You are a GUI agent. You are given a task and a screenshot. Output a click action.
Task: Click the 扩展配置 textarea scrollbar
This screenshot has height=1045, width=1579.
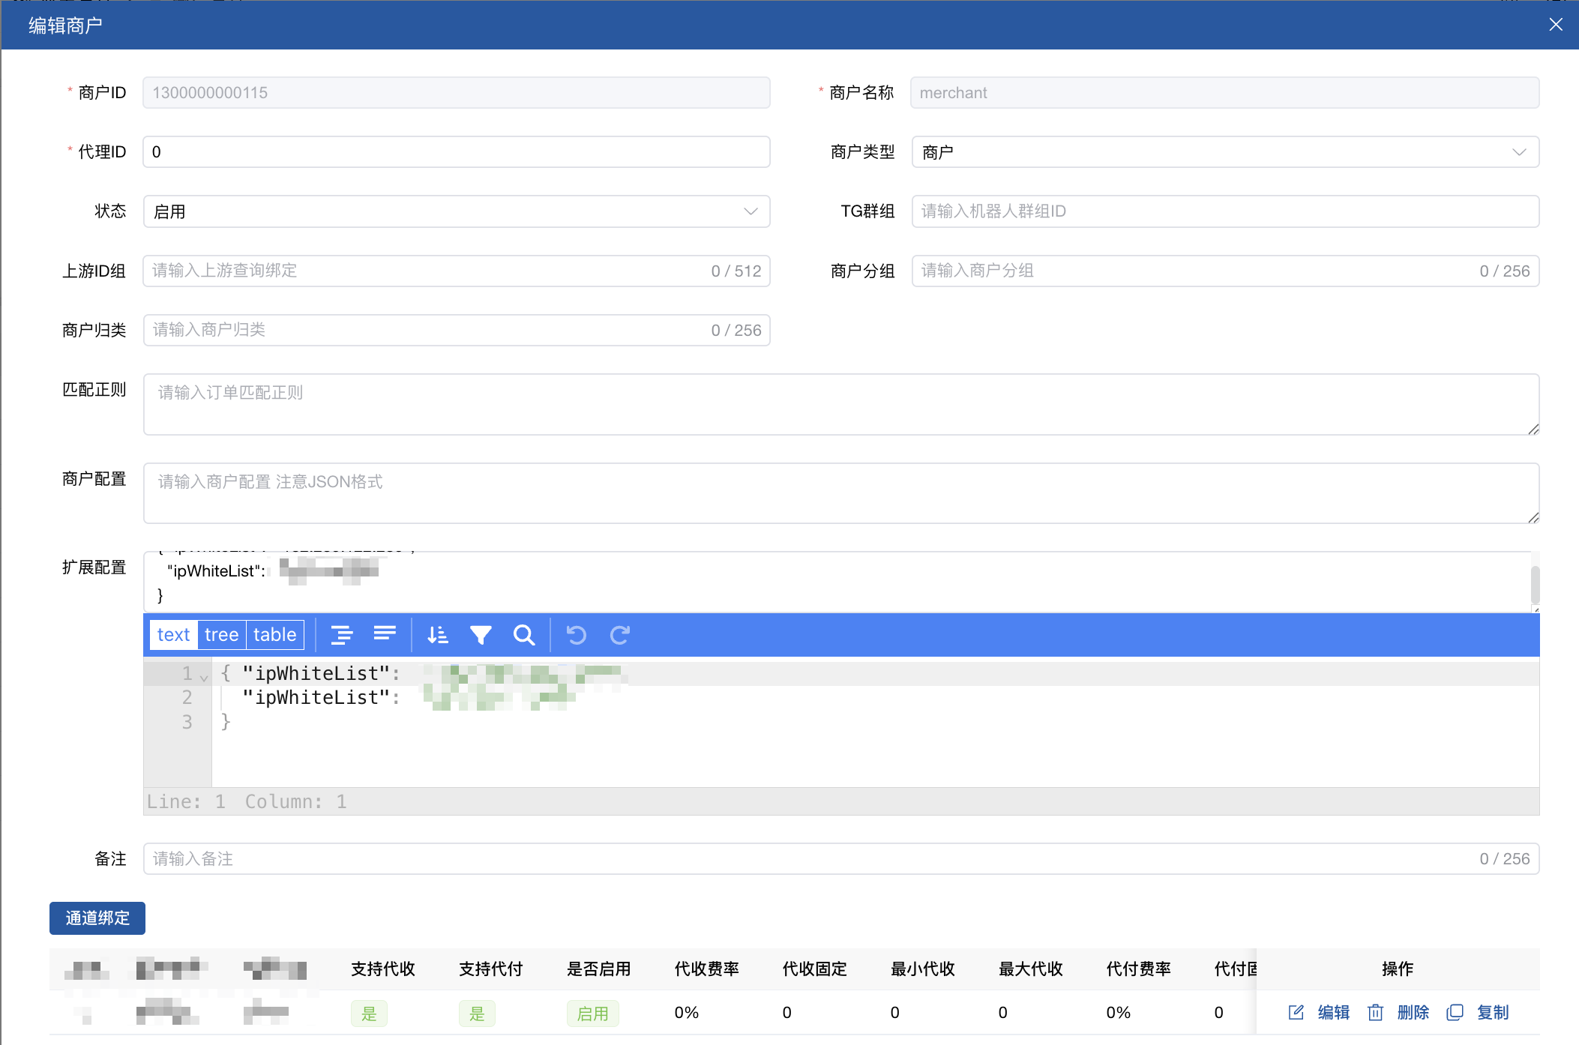pyautogui.click(x=1535, y=584)
